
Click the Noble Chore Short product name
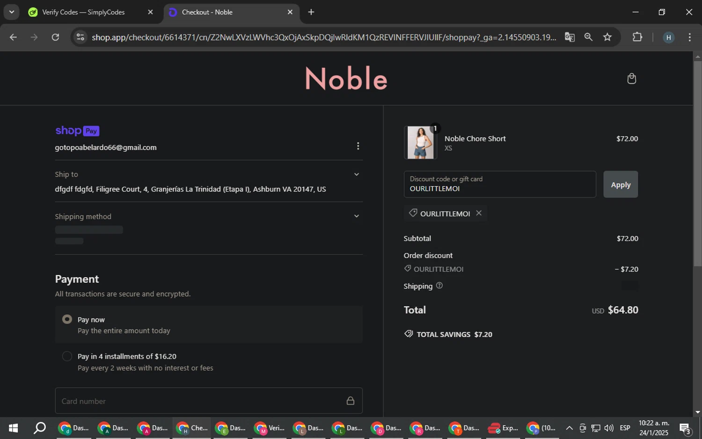475,139
